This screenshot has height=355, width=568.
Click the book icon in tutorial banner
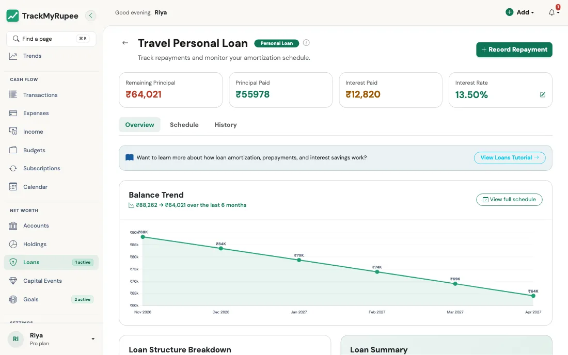[129, 157]
